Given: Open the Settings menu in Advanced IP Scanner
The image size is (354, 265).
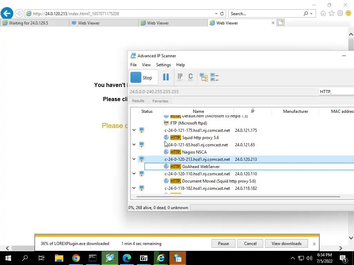Looking at the screenshot, I should pos(164,65).
